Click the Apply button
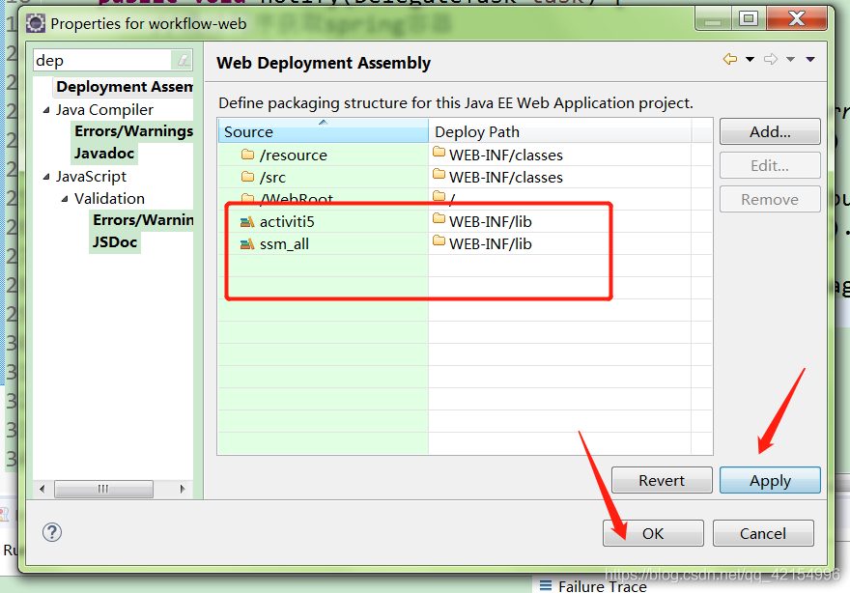This screenshot has height=593, width=850. pyautogui.click(x=770, y=480)
